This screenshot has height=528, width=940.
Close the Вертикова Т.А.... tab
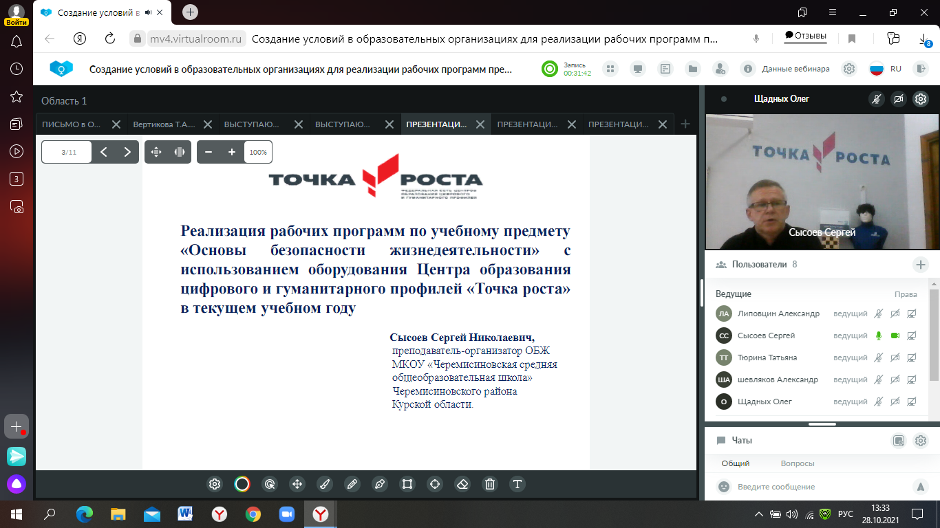coord(208,124)
